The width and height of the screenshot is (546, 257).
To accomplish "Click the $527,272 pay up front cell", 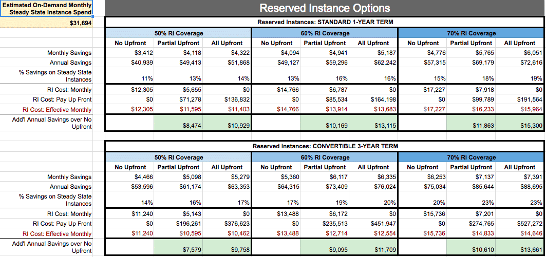I will pos(520,224).
